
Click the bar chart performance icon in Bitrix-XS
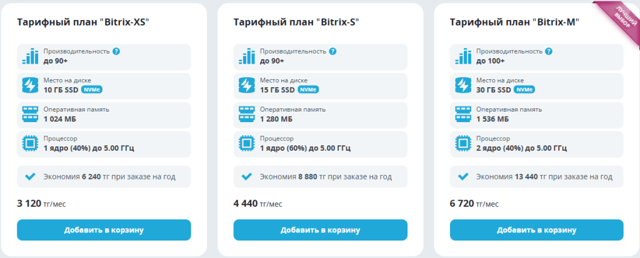(30, 56)
